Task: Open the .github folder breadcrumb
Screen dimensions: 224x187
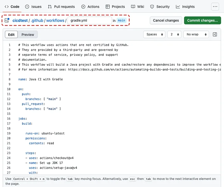Action: (37, 20)
